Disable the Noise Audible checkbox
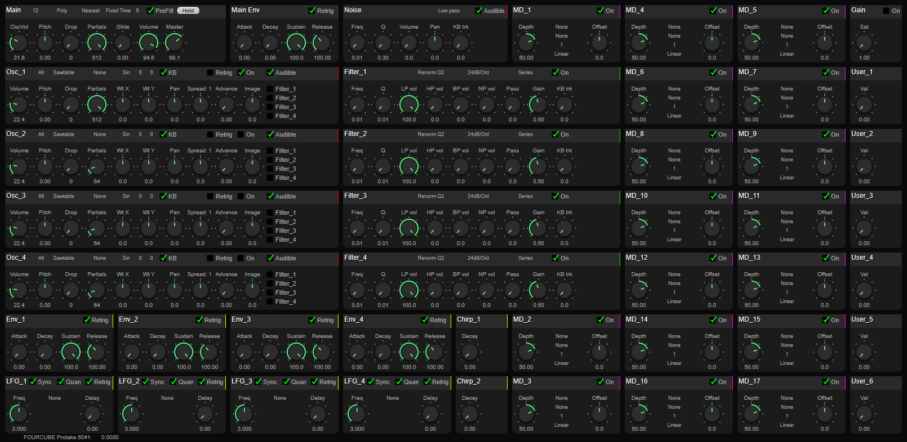907x442 pixels. point(479,11)
